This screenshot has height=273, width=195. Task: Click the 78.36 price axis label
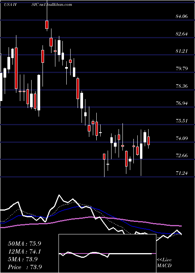click(182, 86)
